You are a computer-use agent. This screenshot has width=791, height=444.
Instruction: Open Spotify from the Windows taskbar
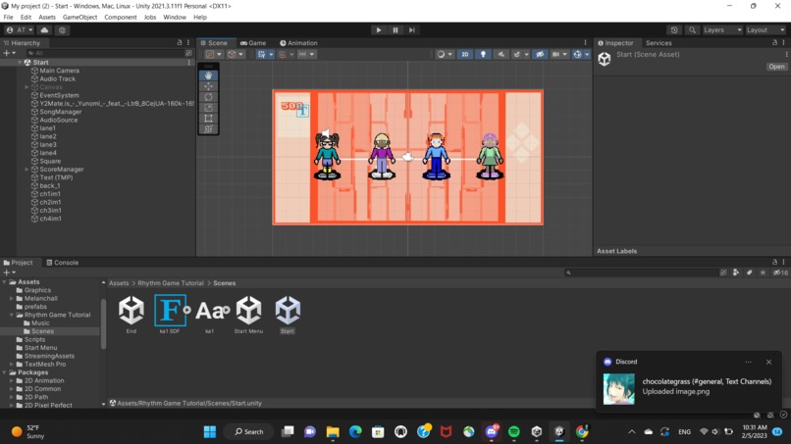(513, 431)
